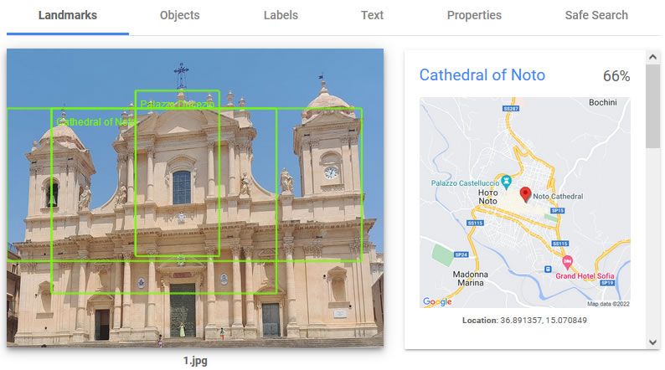Show the Properties tab
Screen dimensions: 665x370
474,15
